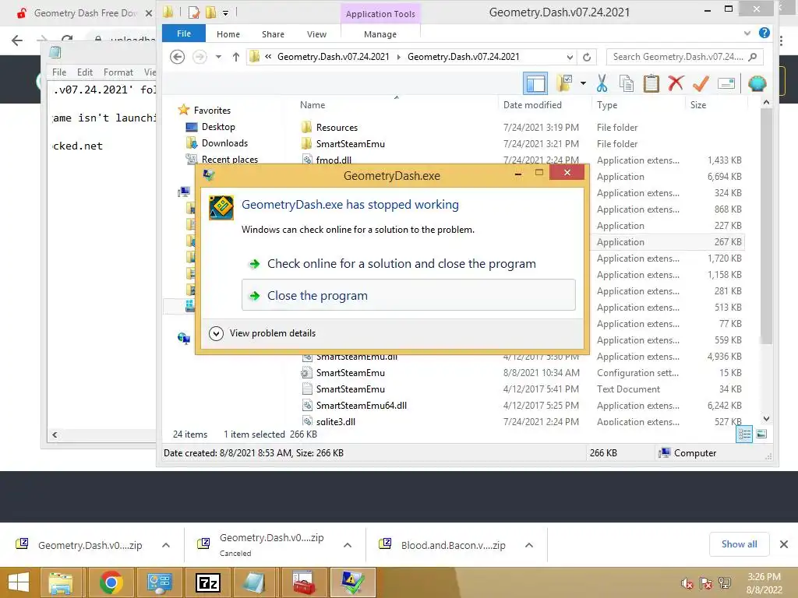Click Check online for a solution option
798x598 pixels.
coord(408,263)
